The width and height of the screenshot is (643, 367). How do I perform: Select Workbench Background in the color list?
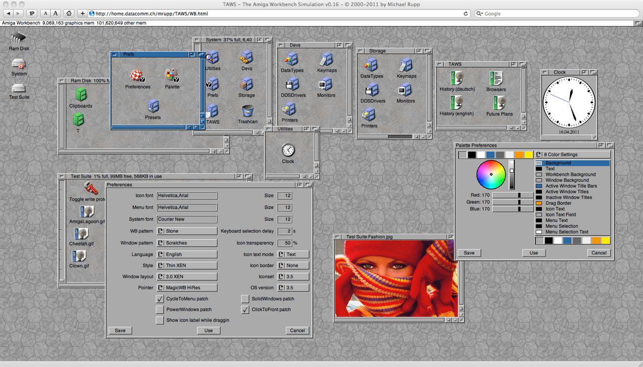coord(570,175)
